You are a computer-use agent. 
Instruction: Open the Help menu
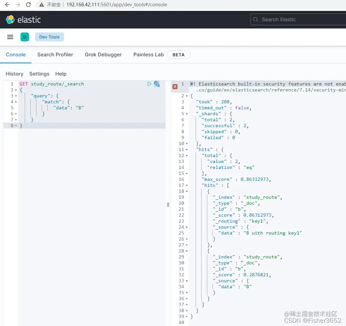click(61, 74)
